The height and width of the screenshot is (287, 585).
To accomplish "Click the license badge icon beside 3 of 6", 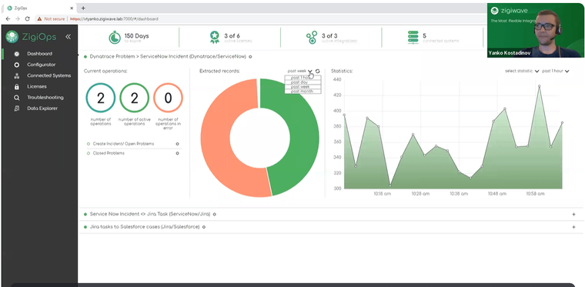I will click(x=215, y=37).
